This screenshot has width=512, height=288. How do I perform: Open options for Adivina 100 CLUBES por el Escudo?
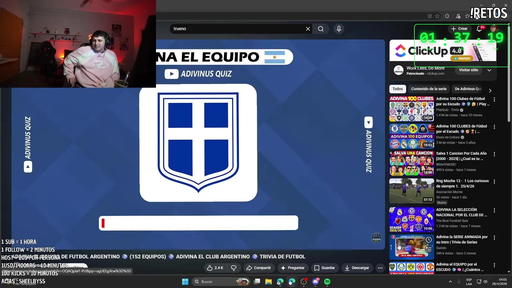(494, 127)
